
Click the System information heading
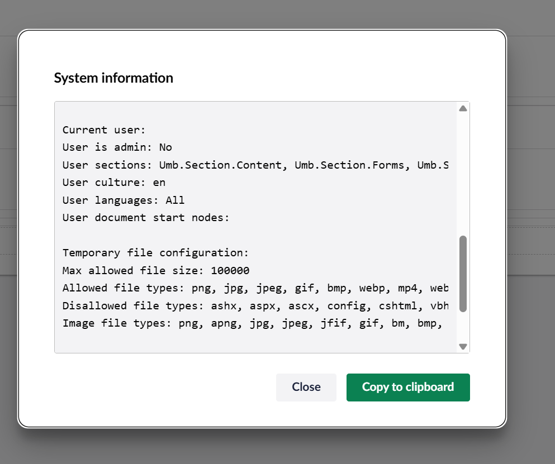click(x=113, y=78)
